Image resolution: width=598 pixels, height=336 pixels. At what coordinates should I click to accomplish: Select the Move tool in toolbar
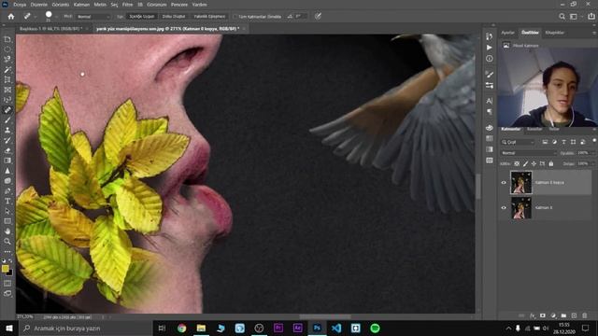(7, 39)
